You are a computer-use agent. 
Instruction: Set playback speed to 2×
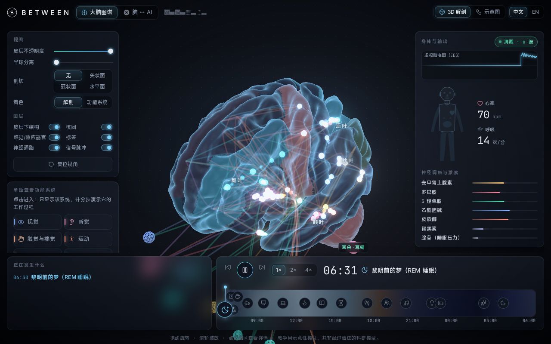293,270
